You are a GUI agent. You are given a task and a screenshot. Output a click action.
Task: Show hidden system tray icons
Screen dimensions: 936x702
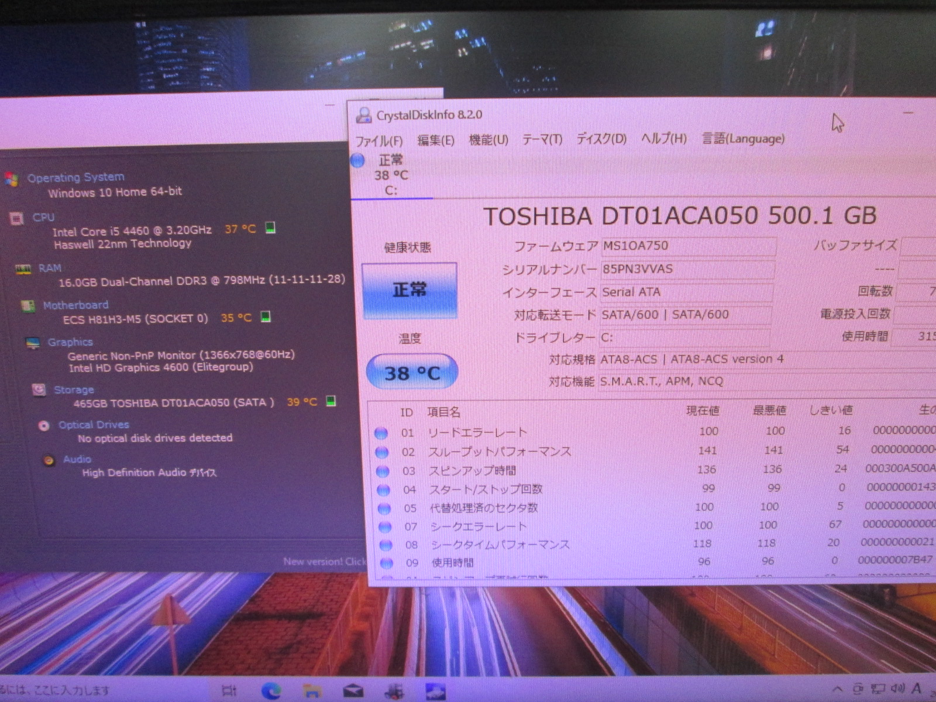(838, 690)
